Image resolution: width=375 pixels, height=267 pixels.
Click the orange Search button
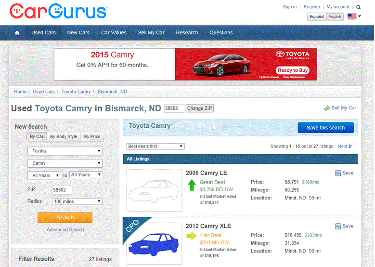click(65, 217)
